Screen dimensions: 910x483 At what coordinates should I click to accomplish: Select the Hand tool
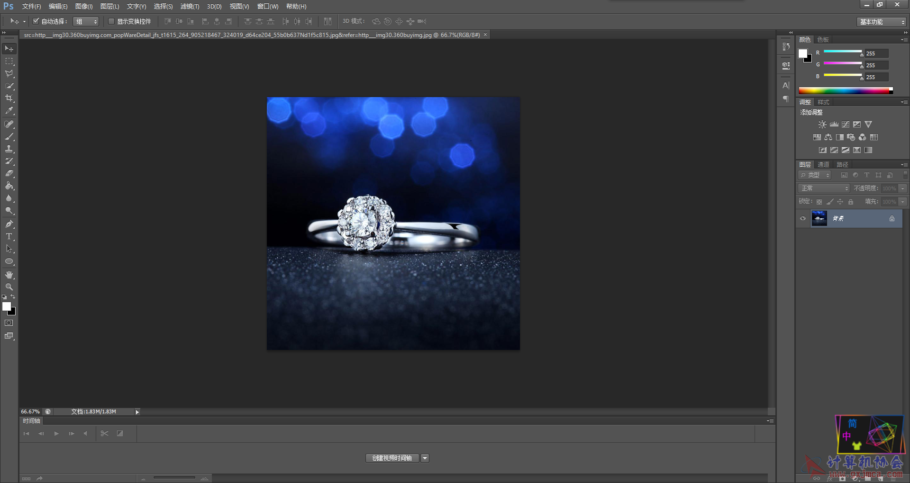pyautogui.click(x=9, y=275)
